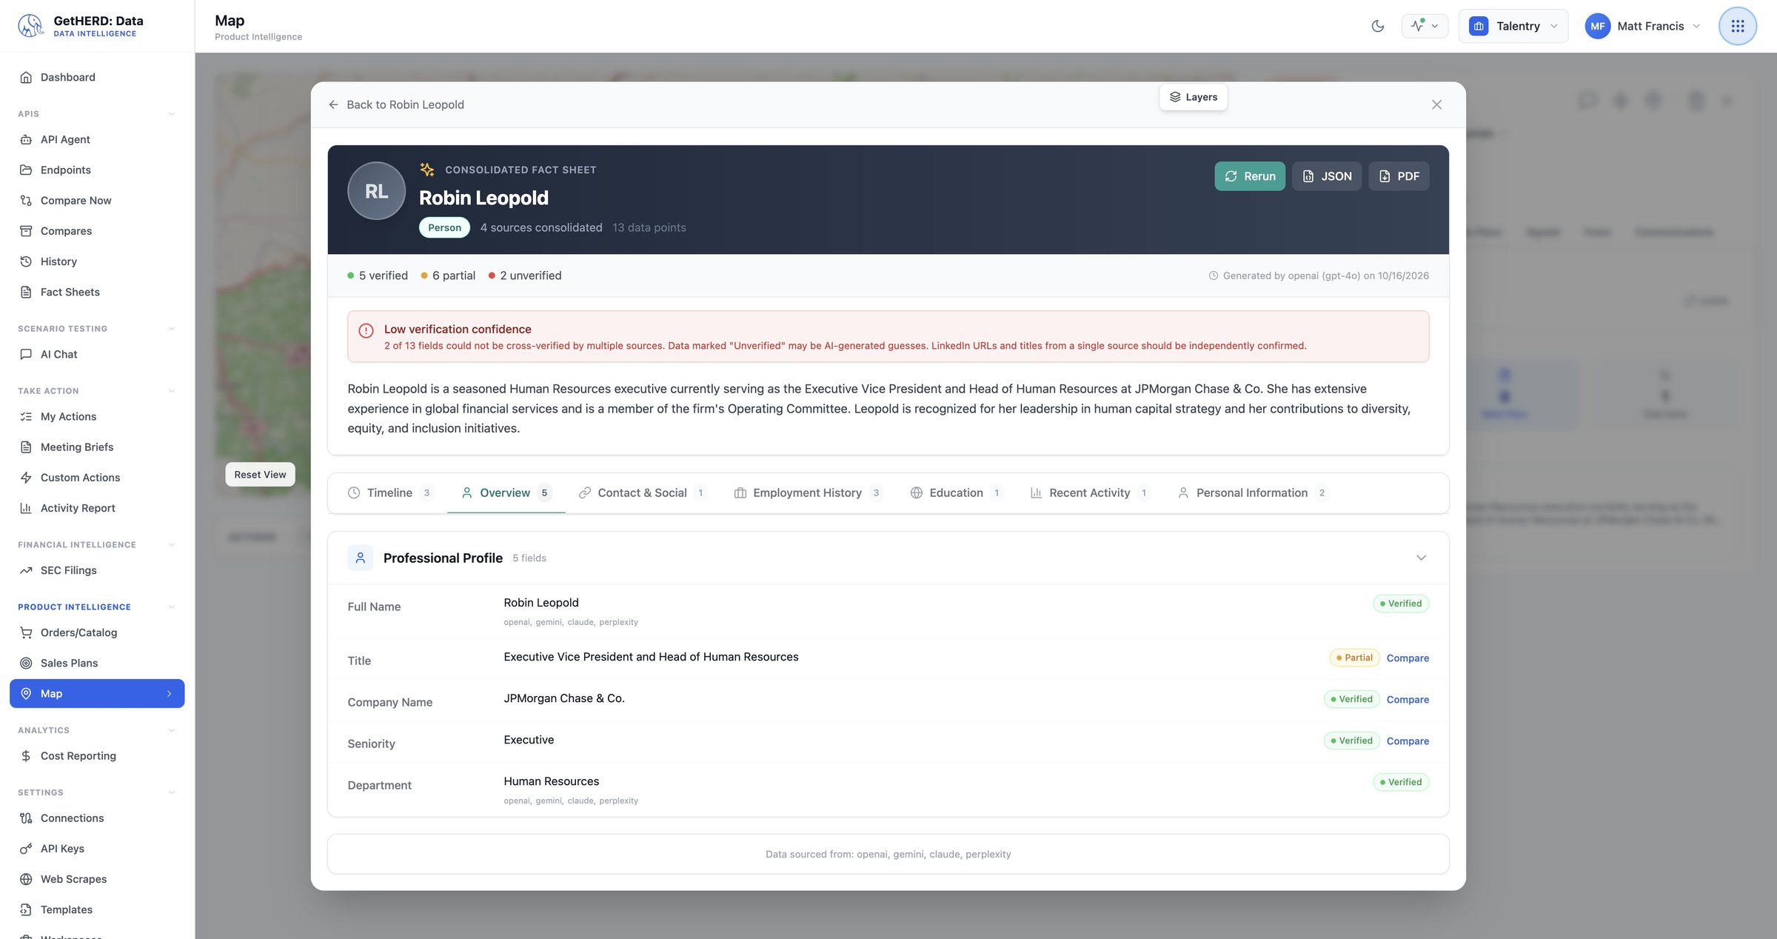Go back to Robin Leopold
Screen dimensions: 1777x939
pyautogui.click(x=396, y=104)
